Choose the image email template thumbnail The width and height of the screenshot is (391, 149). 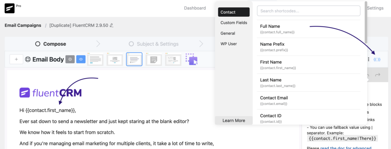pos(115,59)
